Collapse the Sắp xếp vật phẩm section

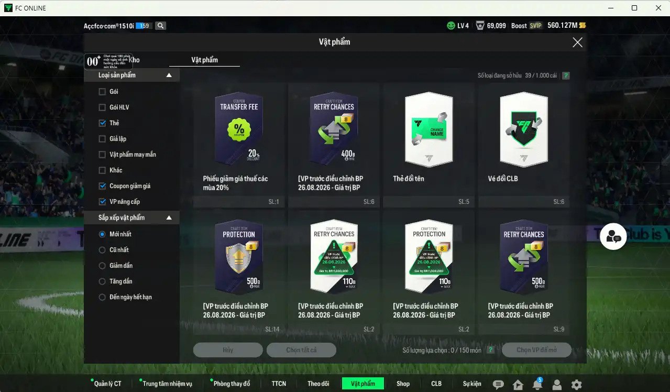click(169, 217)
